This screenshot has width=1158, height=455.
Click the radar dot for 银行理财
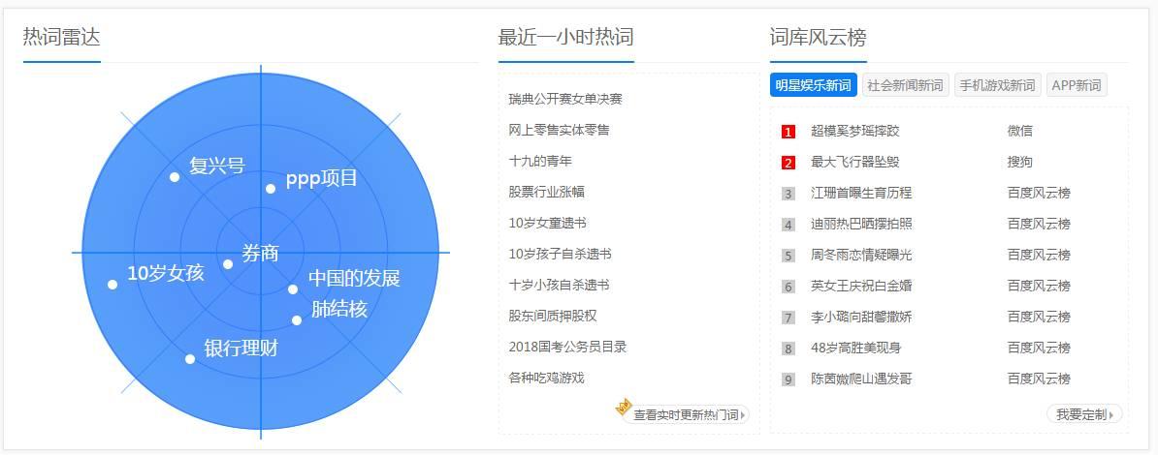190,359
